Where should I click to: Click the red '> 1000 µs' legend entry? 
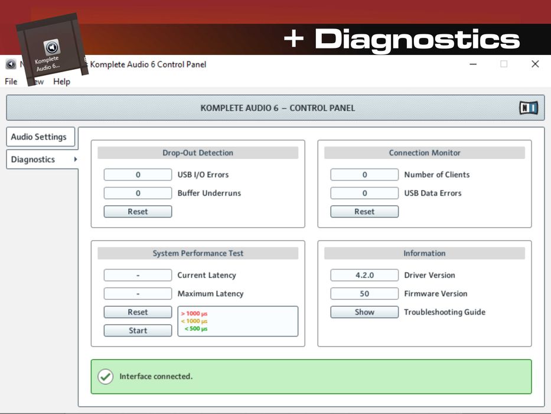point(194,313)
